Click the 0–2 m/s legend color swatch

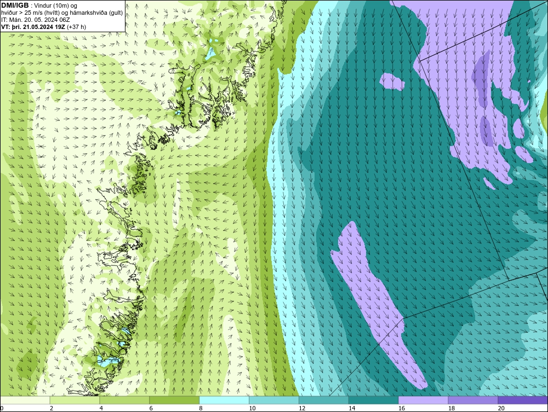point(25,400)
